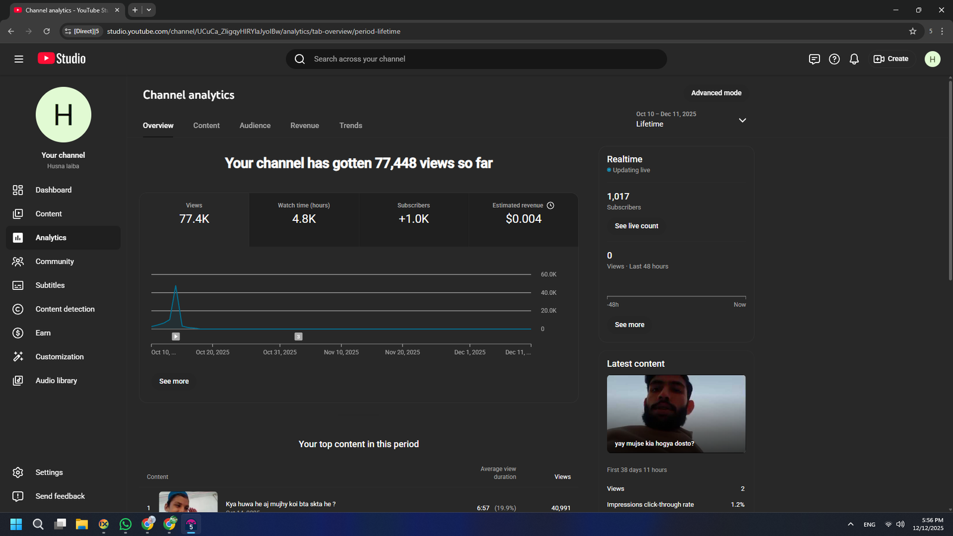Click the Advanced mode button
Image resolution: width=953 pixels, height=536 pixels.
coord(716,93)
